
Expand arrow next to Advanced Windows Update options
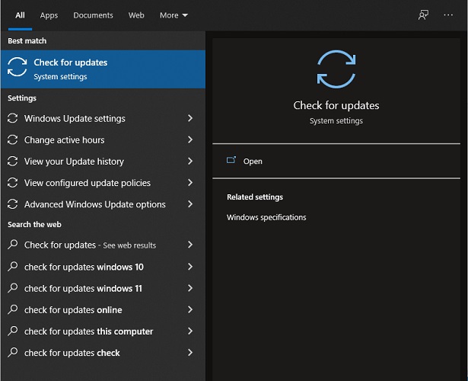pos(189,204)
